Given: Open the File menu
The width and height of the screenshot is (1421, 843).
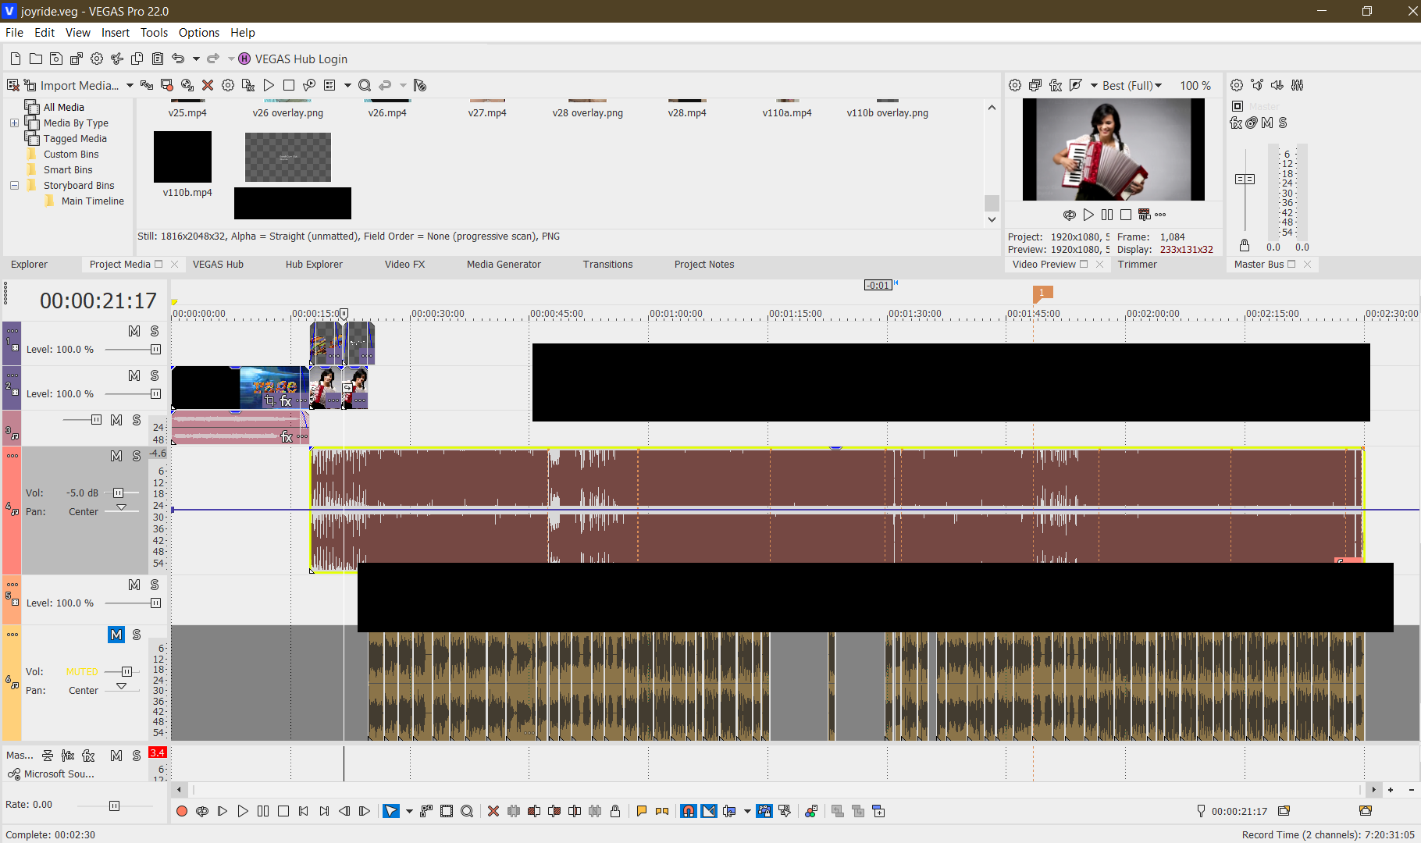Looking at the screenshot, I should coord(14,32).
